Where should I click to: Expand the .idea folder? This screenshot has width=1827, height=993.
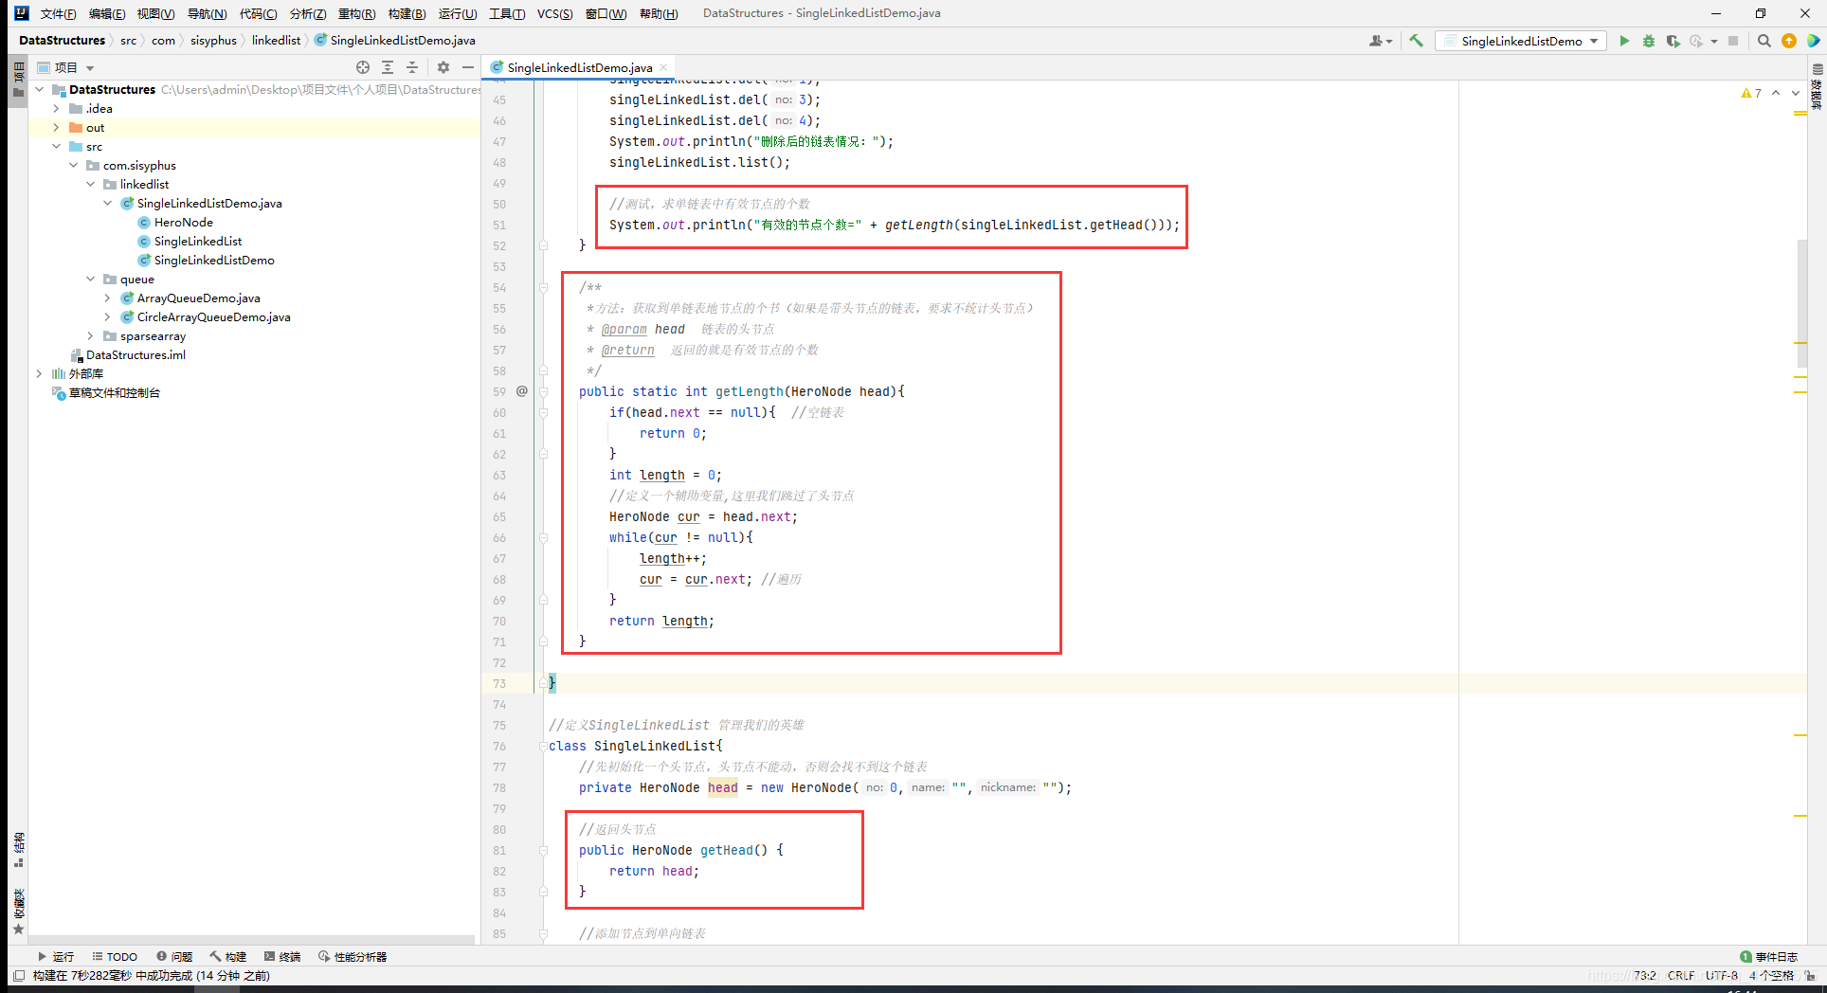[57, 108]
